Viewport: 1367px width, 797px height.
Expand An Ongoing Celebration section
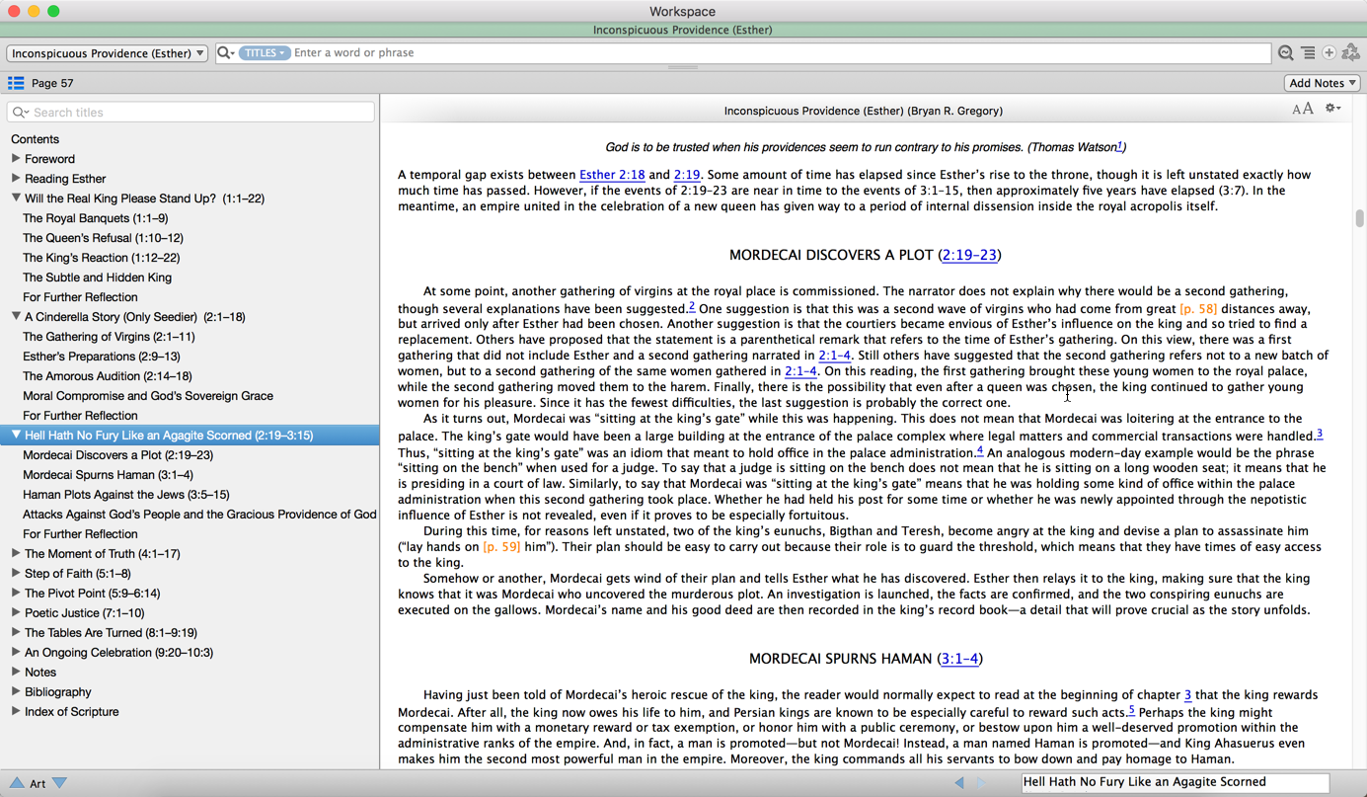pyautogui.click(x=16, y=652)
